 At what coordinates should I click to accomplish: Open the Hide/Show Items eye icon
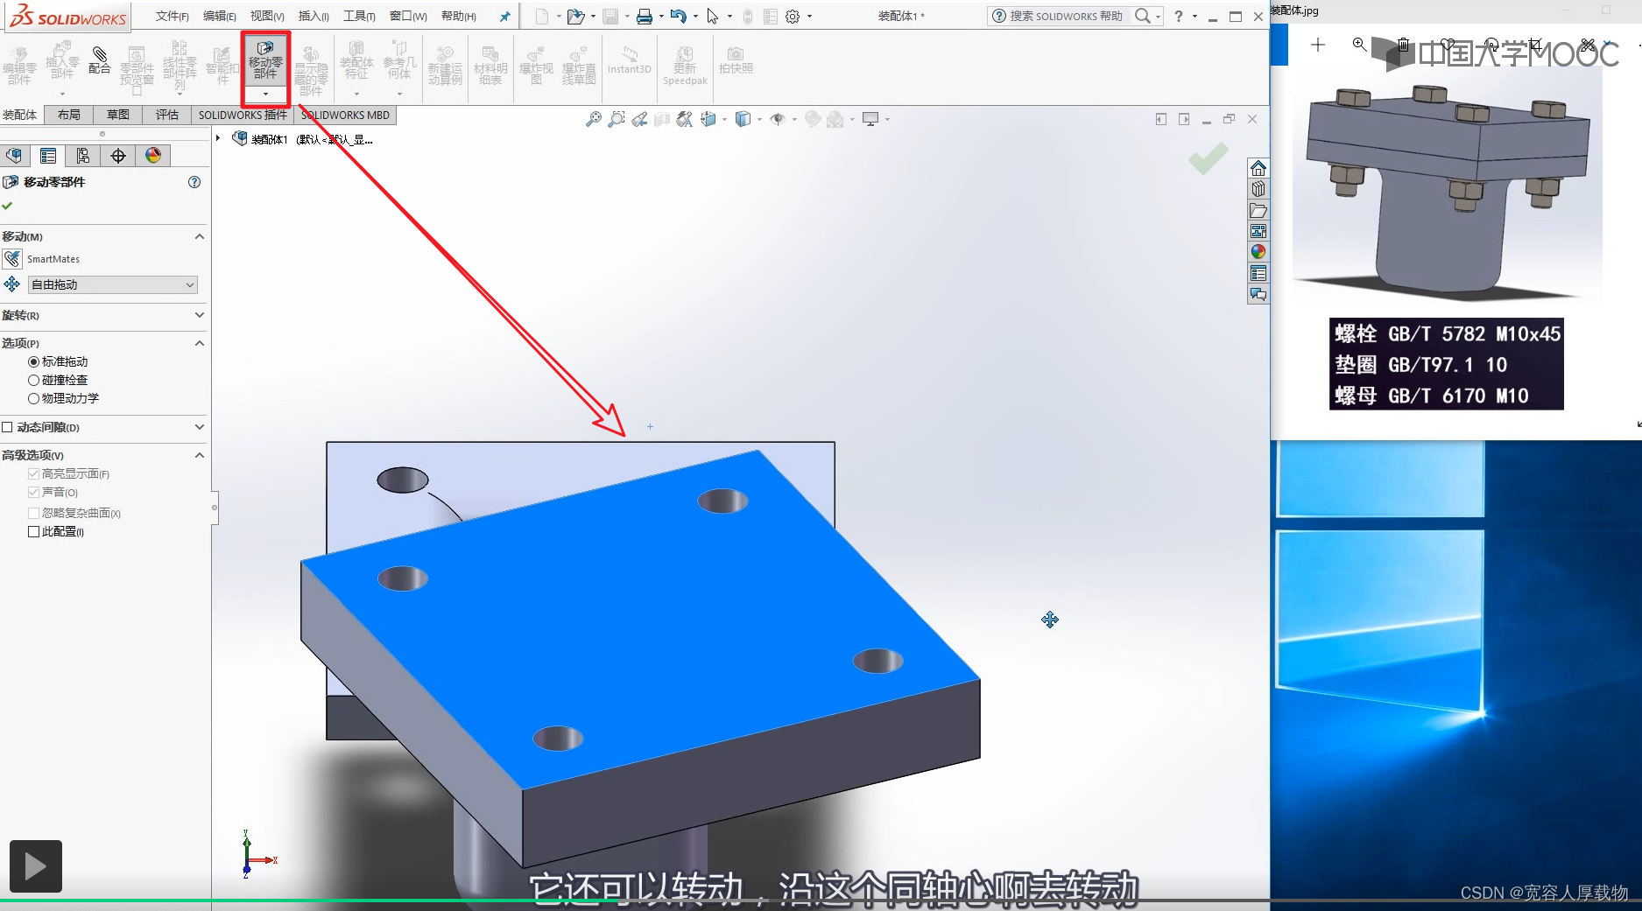click(x=777, y=119)
